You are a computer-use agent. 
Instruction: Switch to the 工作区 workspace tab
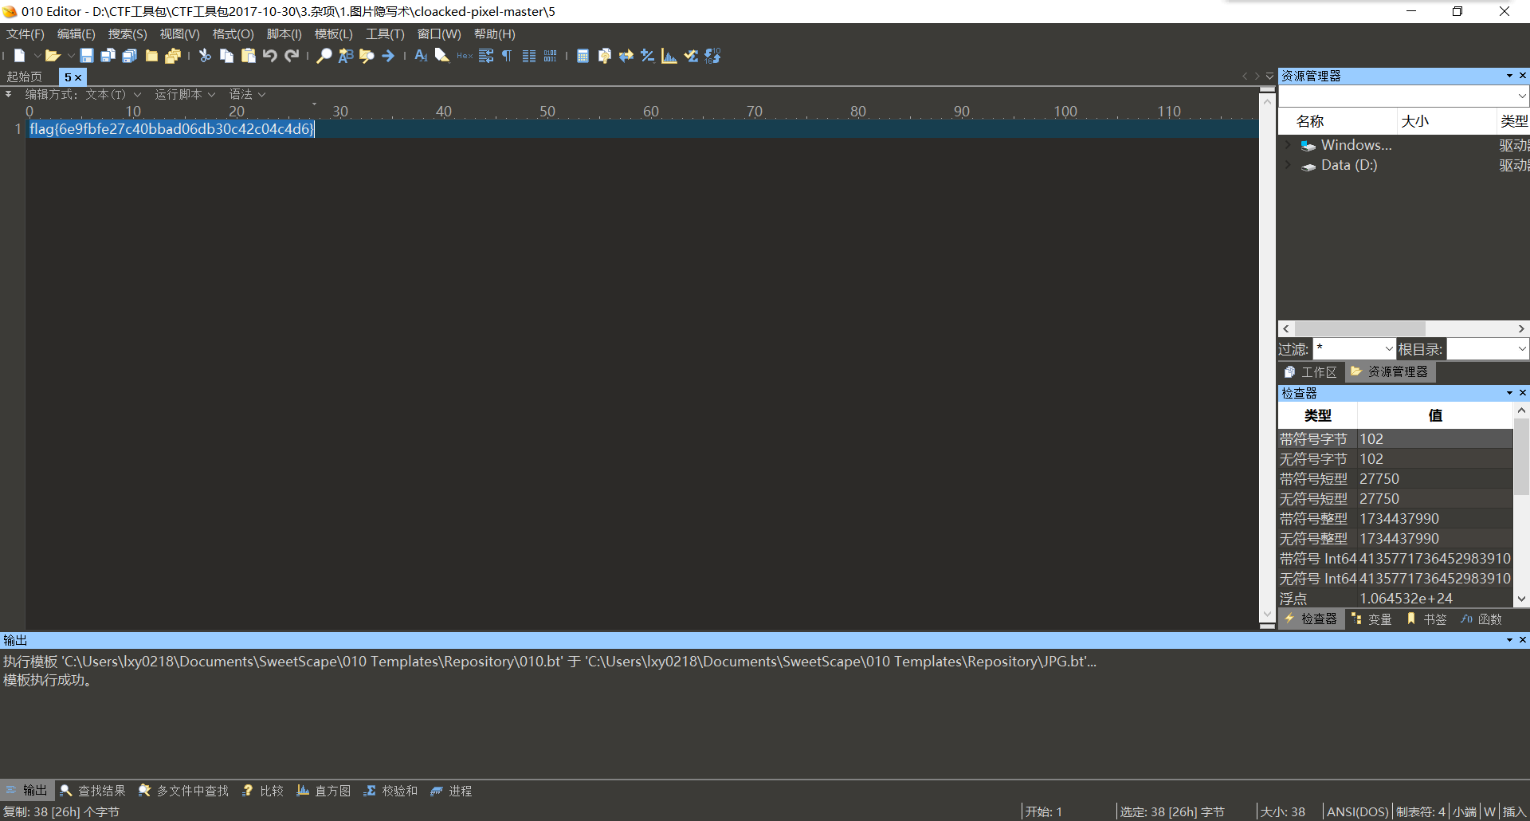coord(1311,372)
